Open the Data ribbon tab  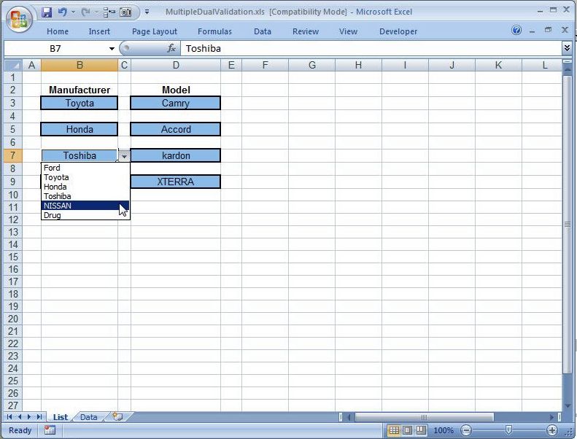click(x=263, y=31)
